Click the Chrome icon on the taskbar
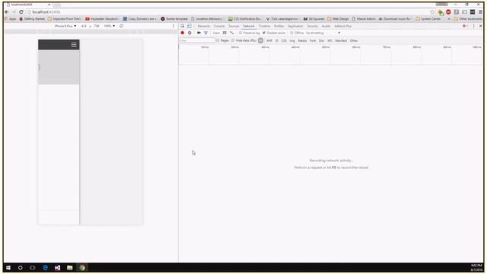This screenshot has height=274, width=487. (82, 268)
